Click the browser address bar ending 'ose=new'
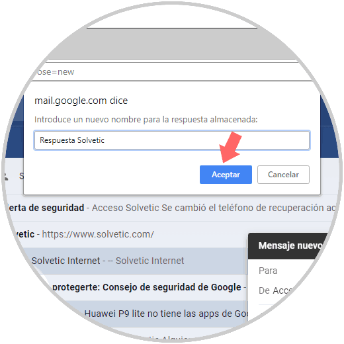 [x=172, y=72]
